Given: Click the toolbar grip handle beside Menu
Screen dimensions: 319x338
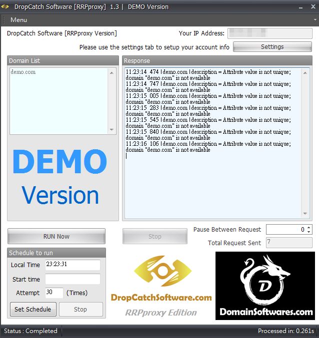Looking at the screenshot, I should (3, 20).
